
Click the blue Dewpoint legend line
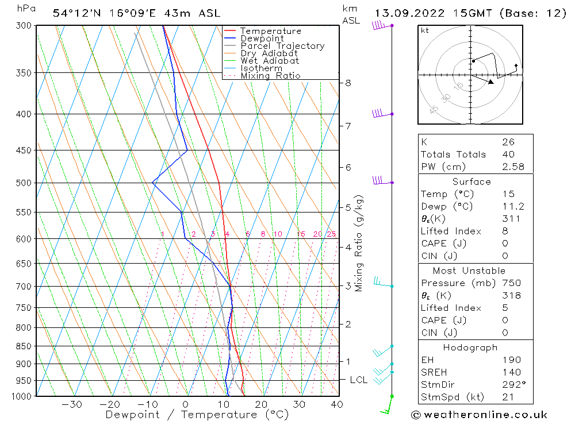coord(230,38)
